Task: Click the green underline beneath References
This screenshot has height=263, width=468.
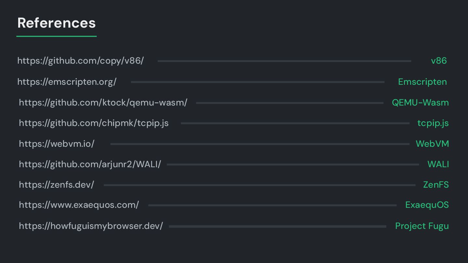Action: click(57, 36)
